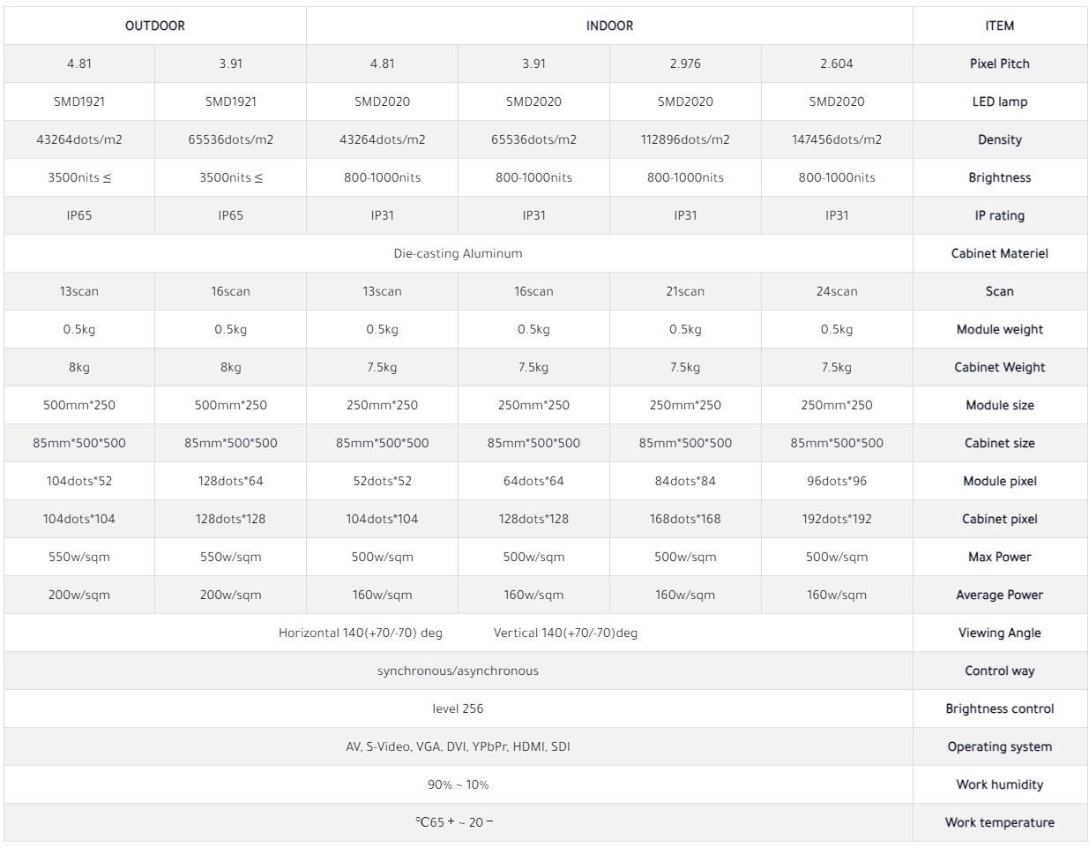
Task: Click the Work temperature row label
Action: click(x=999, y=822)
